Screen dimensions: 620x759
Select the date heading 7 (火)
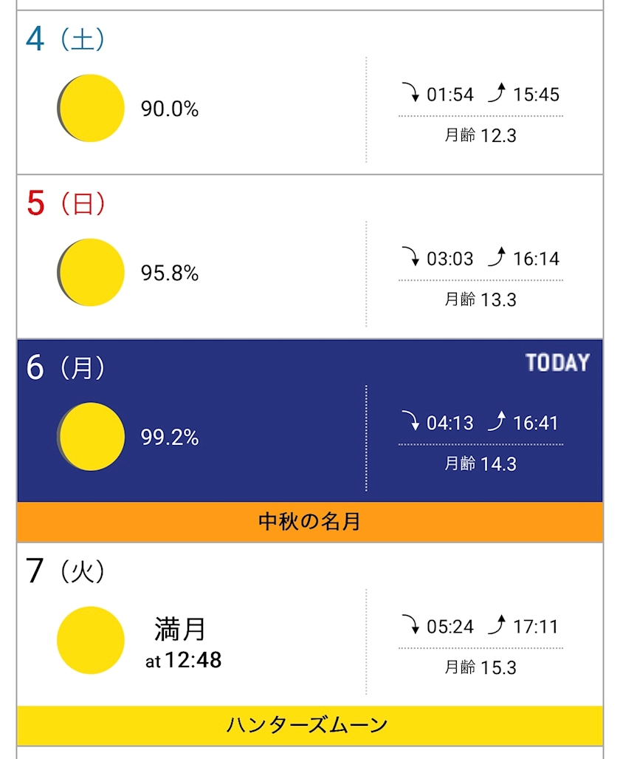[x=65, y=571]
